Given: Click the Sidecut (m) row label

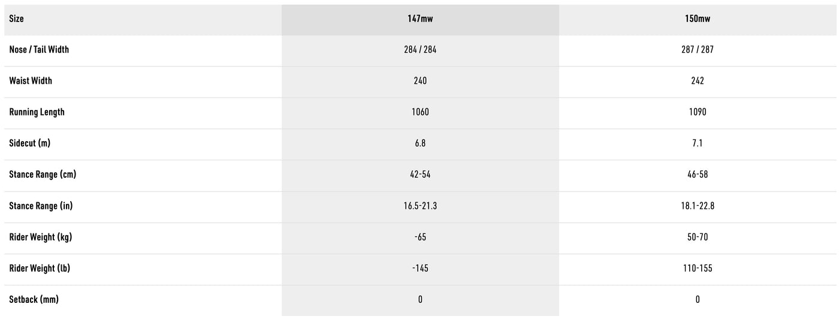Looking at the screenshot, I should [x=30, y=143].
